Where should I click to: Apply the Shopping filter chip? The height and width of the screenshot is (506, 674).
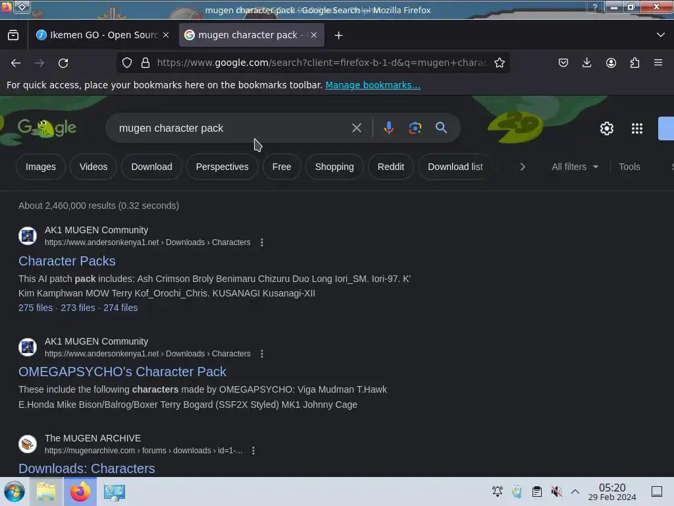point(334,167)
